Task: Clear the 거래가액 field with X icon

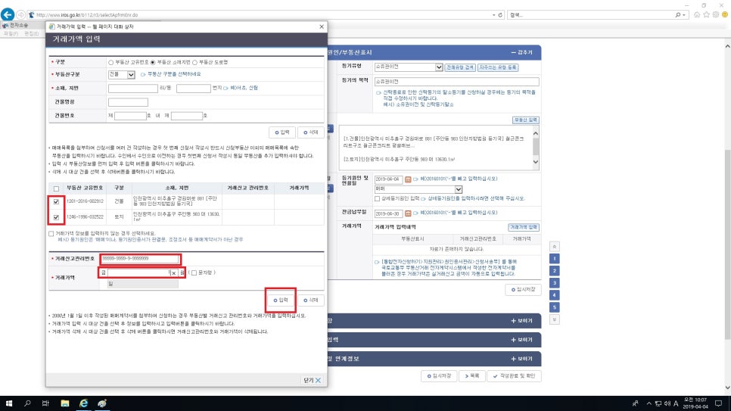Action: click(173, 273)
